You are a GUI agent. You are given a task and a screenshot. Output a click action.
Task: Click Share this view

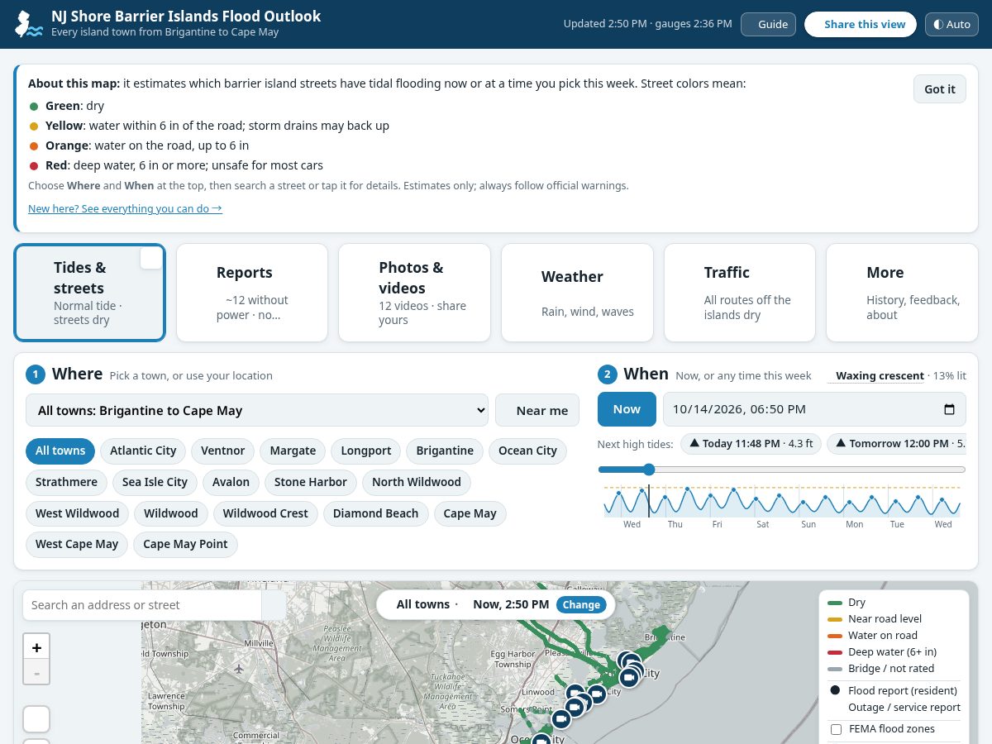pos(861,24)
